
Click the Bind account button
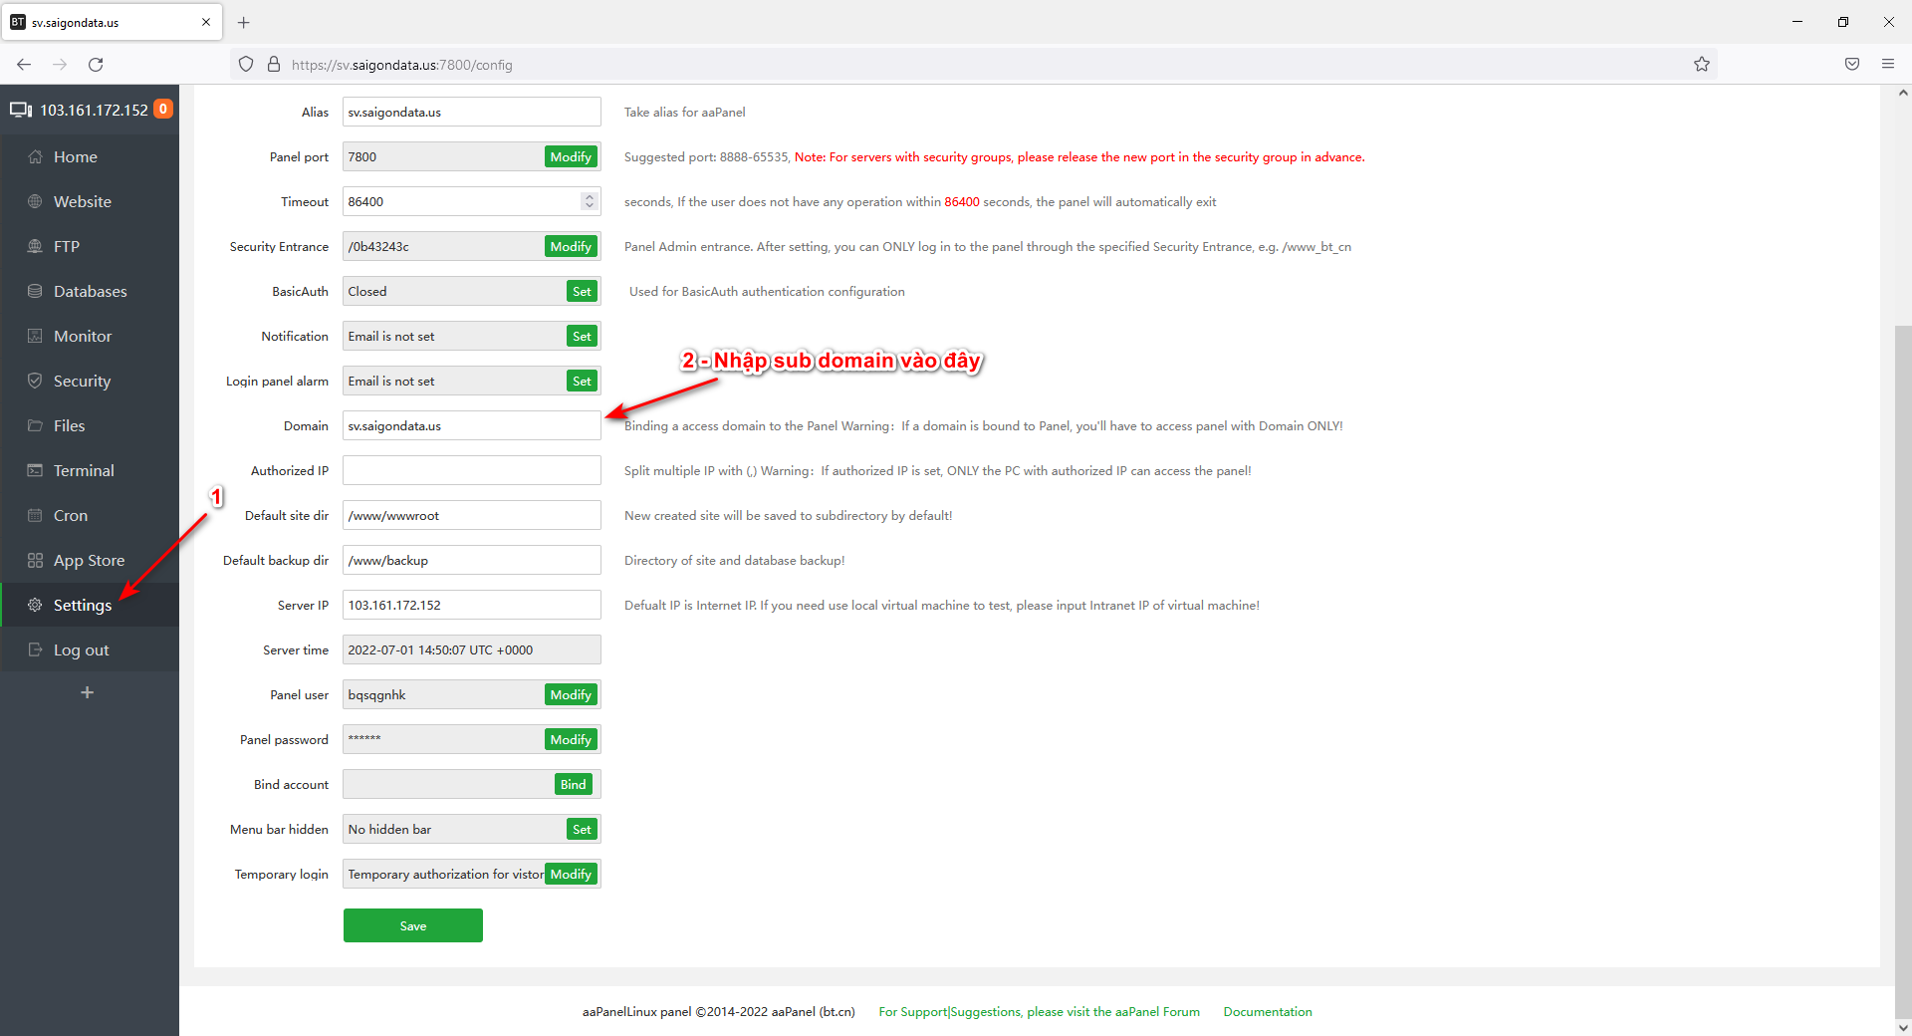click(x=573, y=784)
